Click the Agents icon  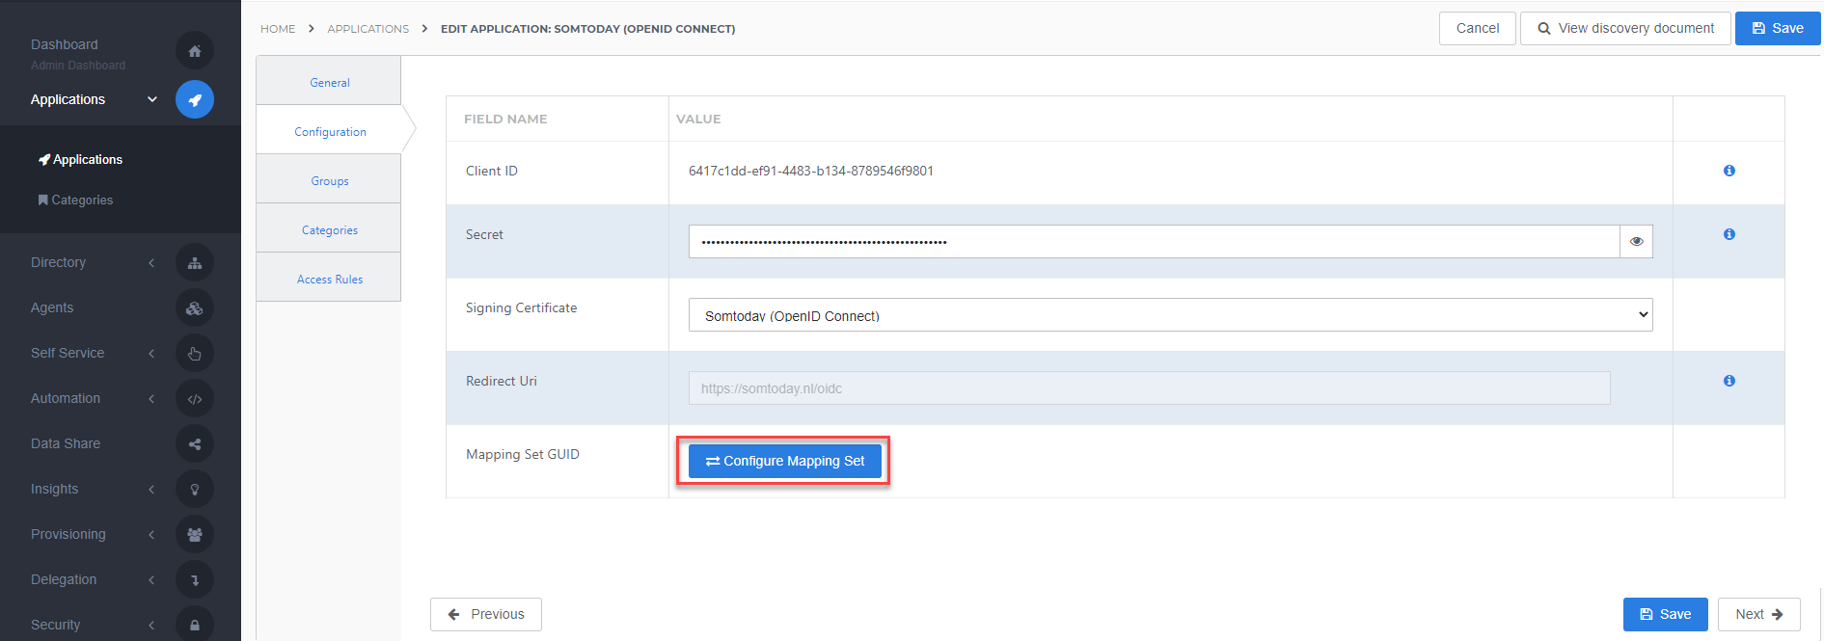click(x=195, y=308)
